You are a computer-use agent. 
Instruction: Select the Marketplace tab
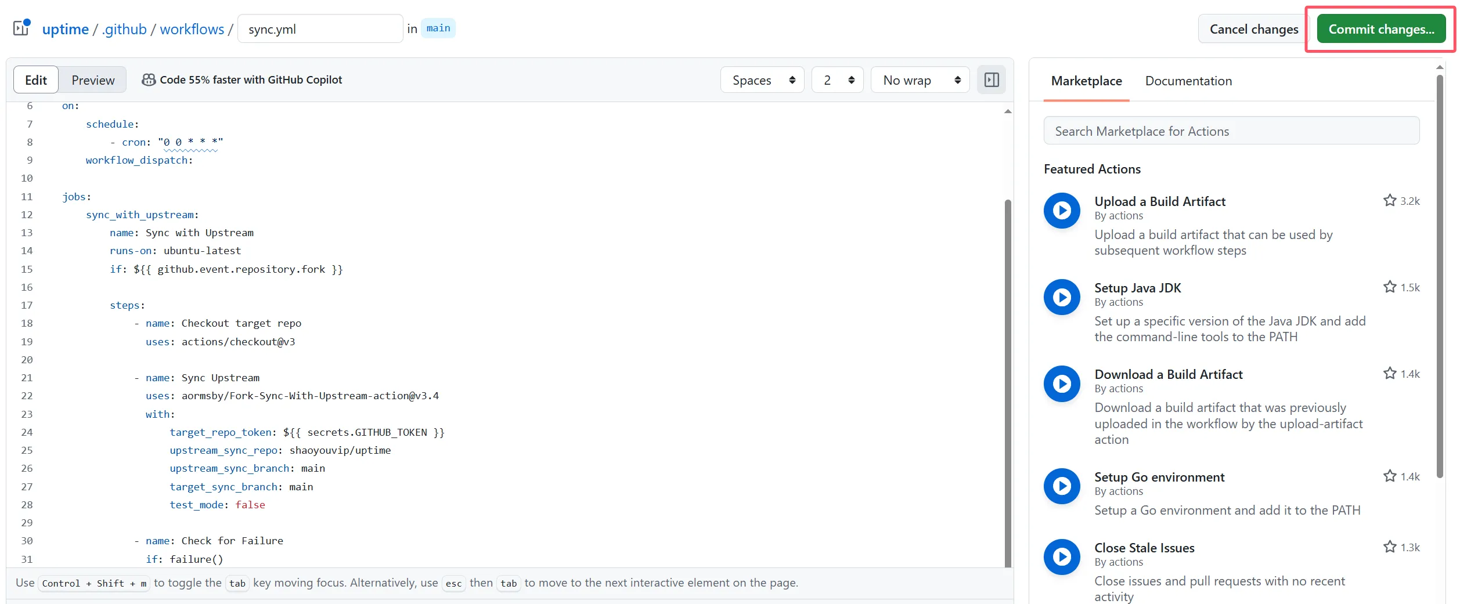point(1086,81)
